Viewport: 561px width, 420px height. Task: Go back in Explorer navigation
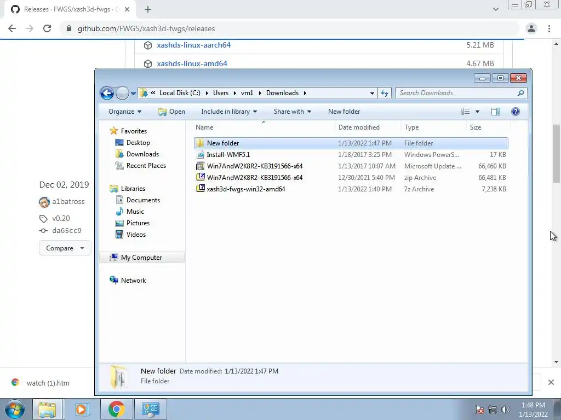107,93
